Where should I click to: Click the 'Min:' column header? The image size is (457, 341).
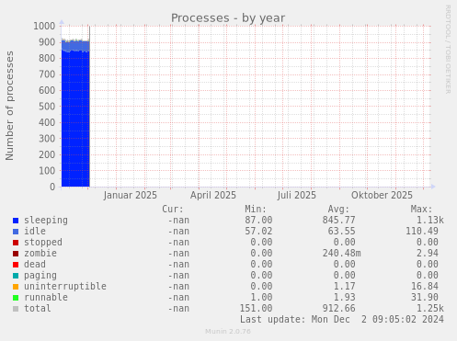(x=256, y=209)
